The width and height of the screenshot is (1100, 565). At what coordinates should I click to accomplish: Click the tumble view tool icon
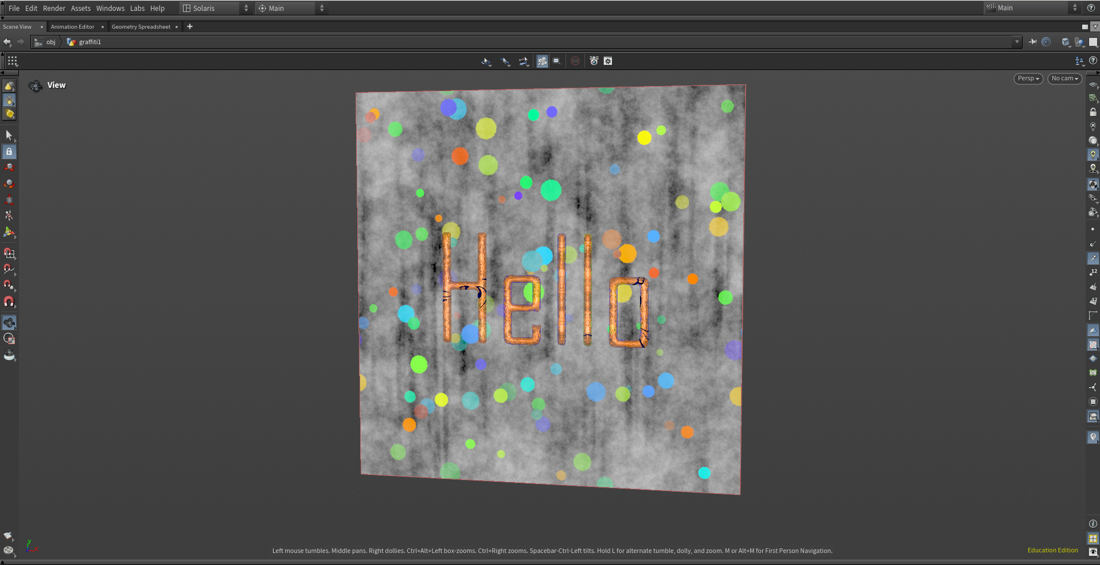point(486,61)
